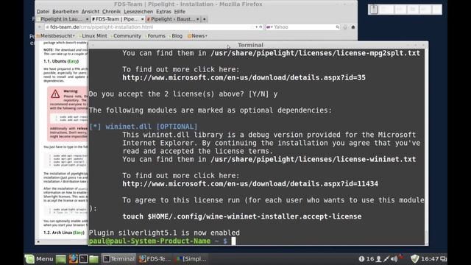This screenshot has width=471, height=265.
Task: Click the '1.1. Ubuntu (Easy)' heading in Firefox page
Action: coord(61,61)
